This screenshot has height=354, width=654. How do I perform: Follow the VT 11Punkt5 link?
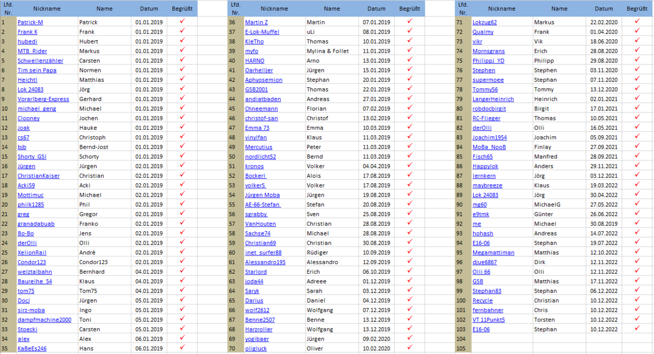pyautogui.click(x=488, y=320)
